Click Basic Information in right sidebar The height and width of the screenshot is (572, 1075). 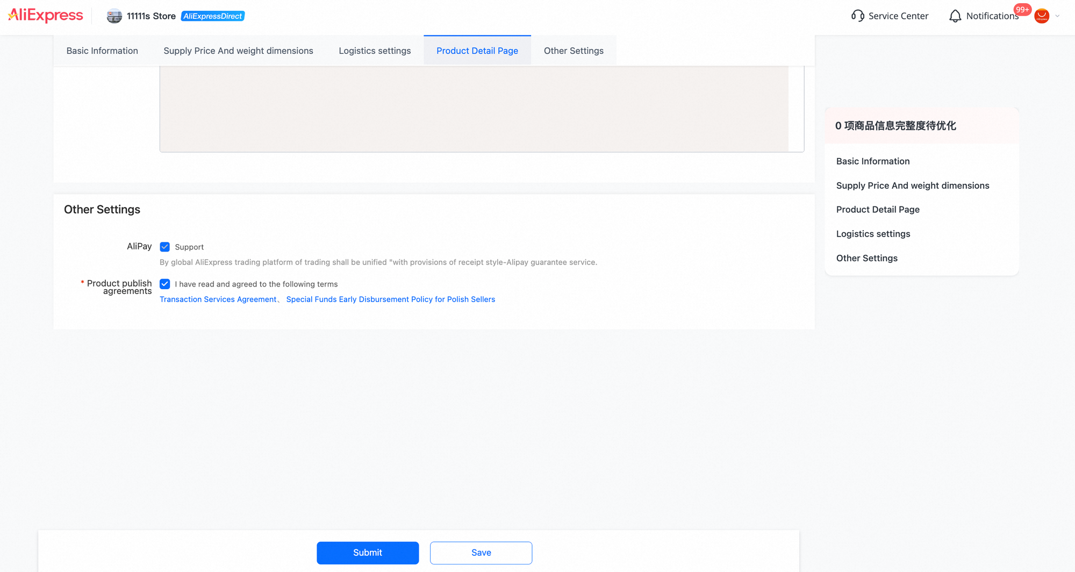pos(873,161)
